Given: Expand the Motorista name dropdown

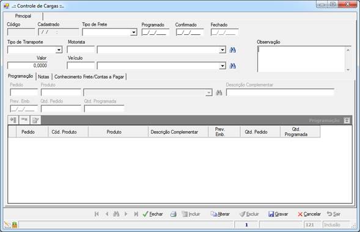Looking at the screenshot, I should [x=222, y=50].
